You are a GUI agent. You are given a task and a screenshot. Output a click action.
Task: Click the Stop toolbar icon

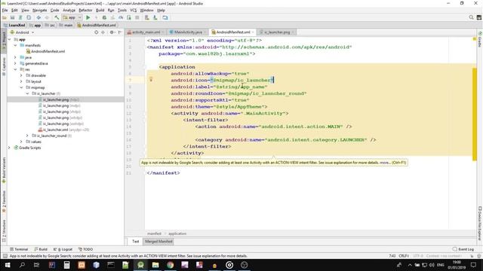(137, 17)
